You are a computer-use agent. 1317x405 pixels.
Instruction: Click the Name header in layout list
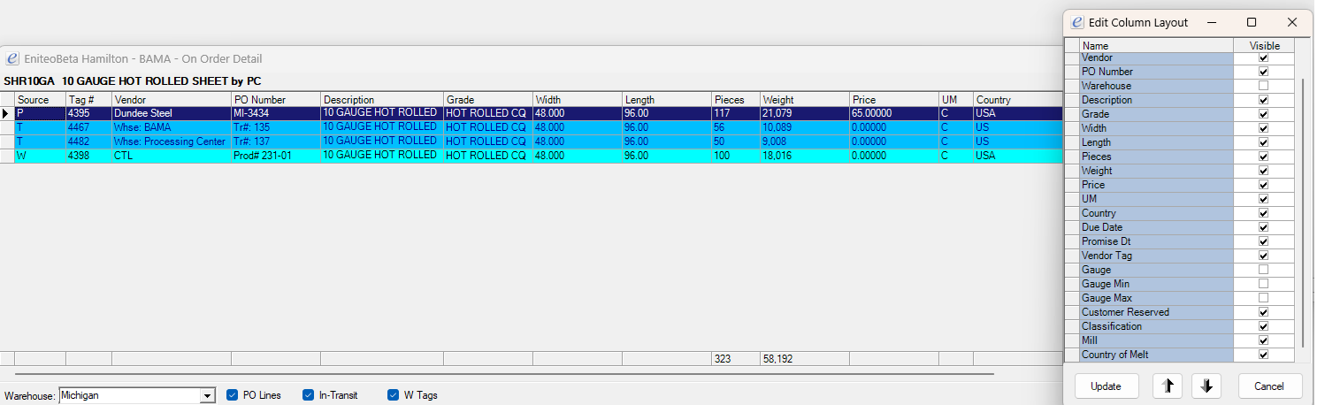(x=1157, y=46)
